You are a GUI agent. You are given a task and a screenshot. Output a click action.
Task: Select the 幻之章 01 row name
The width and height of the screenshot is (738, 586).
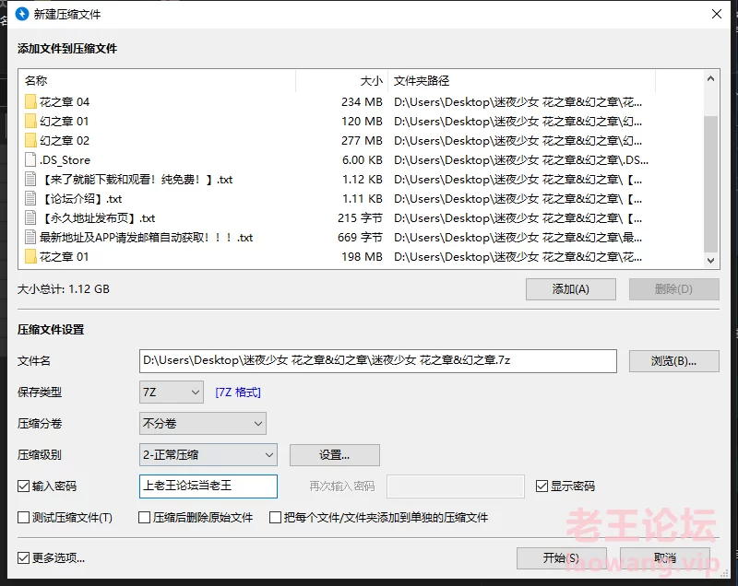(65, 122)
